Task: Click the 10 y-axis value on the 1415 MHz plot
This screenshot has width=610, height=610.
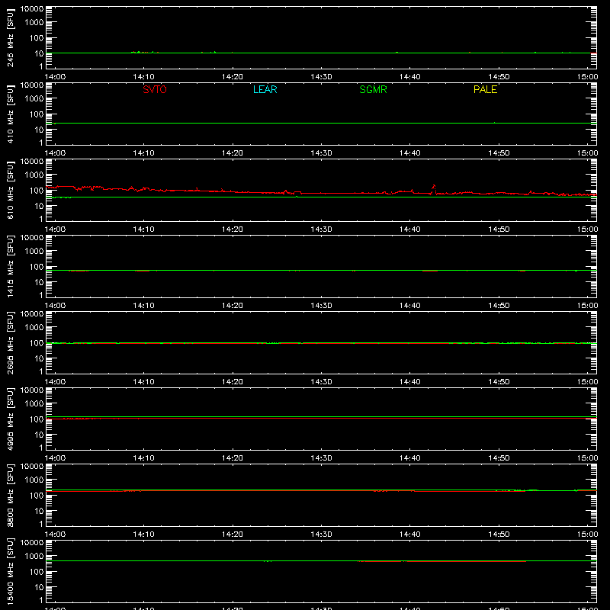Action: (x=39, y=282)
